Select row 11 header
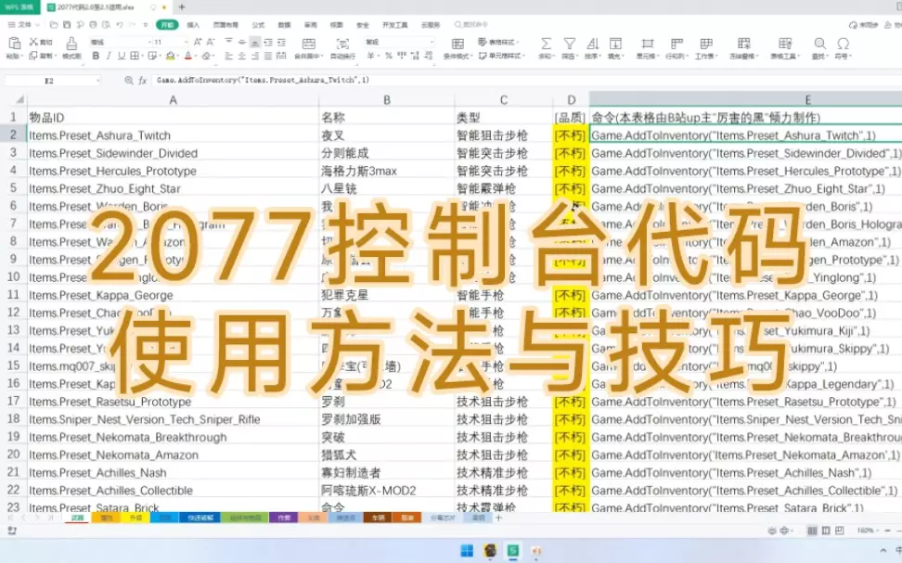 coord(13,294)
